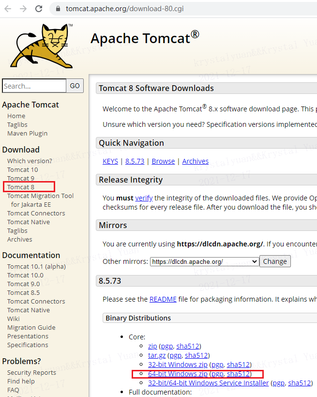Jump to 8.5.73 via quick navigation

coord(135,161)
